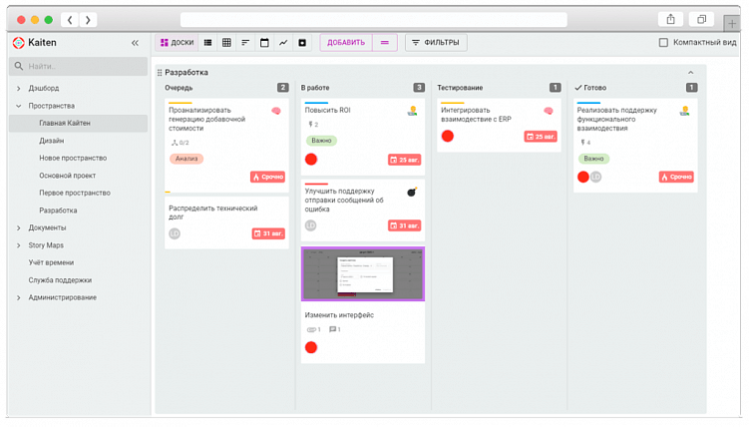Click the ДОБАВИТЬ button
The image size is (749, 427).
click(x=346, y=43)
